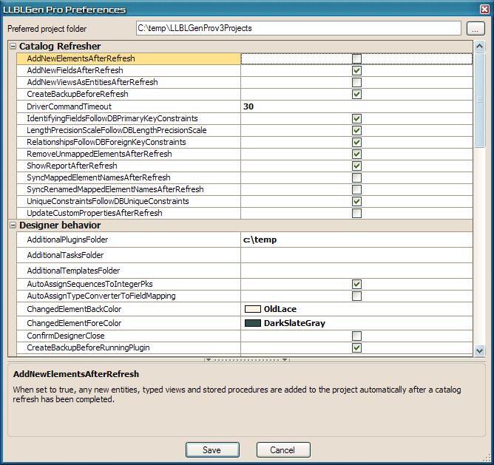
Task: Enable UpdateCustomPropertiesAfterRefresh checkbox
Action: (x=356, y=214)
